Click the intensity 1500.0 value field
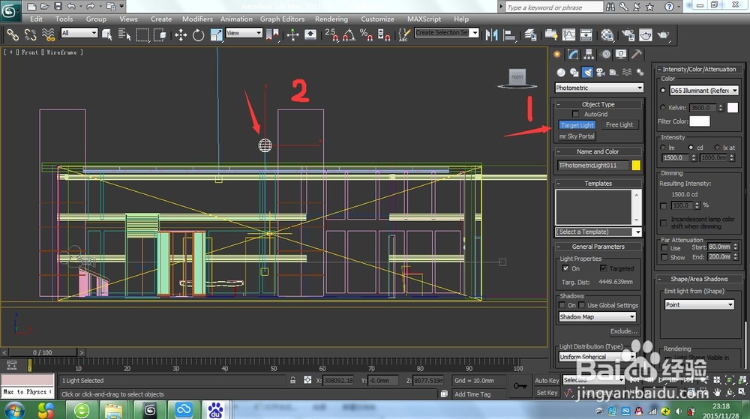Viewport: 750px width, 419px height. pyautogui.click(x=676, y=157)
